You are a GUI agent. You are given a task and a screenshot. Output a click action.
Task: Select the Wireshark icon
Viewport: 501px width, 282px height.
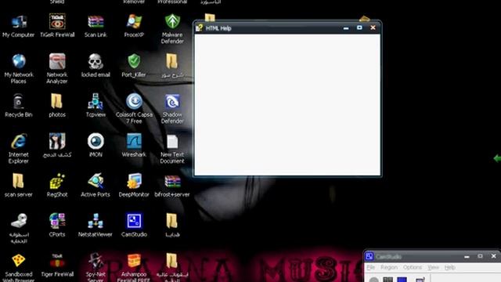[x=134, y=141]
